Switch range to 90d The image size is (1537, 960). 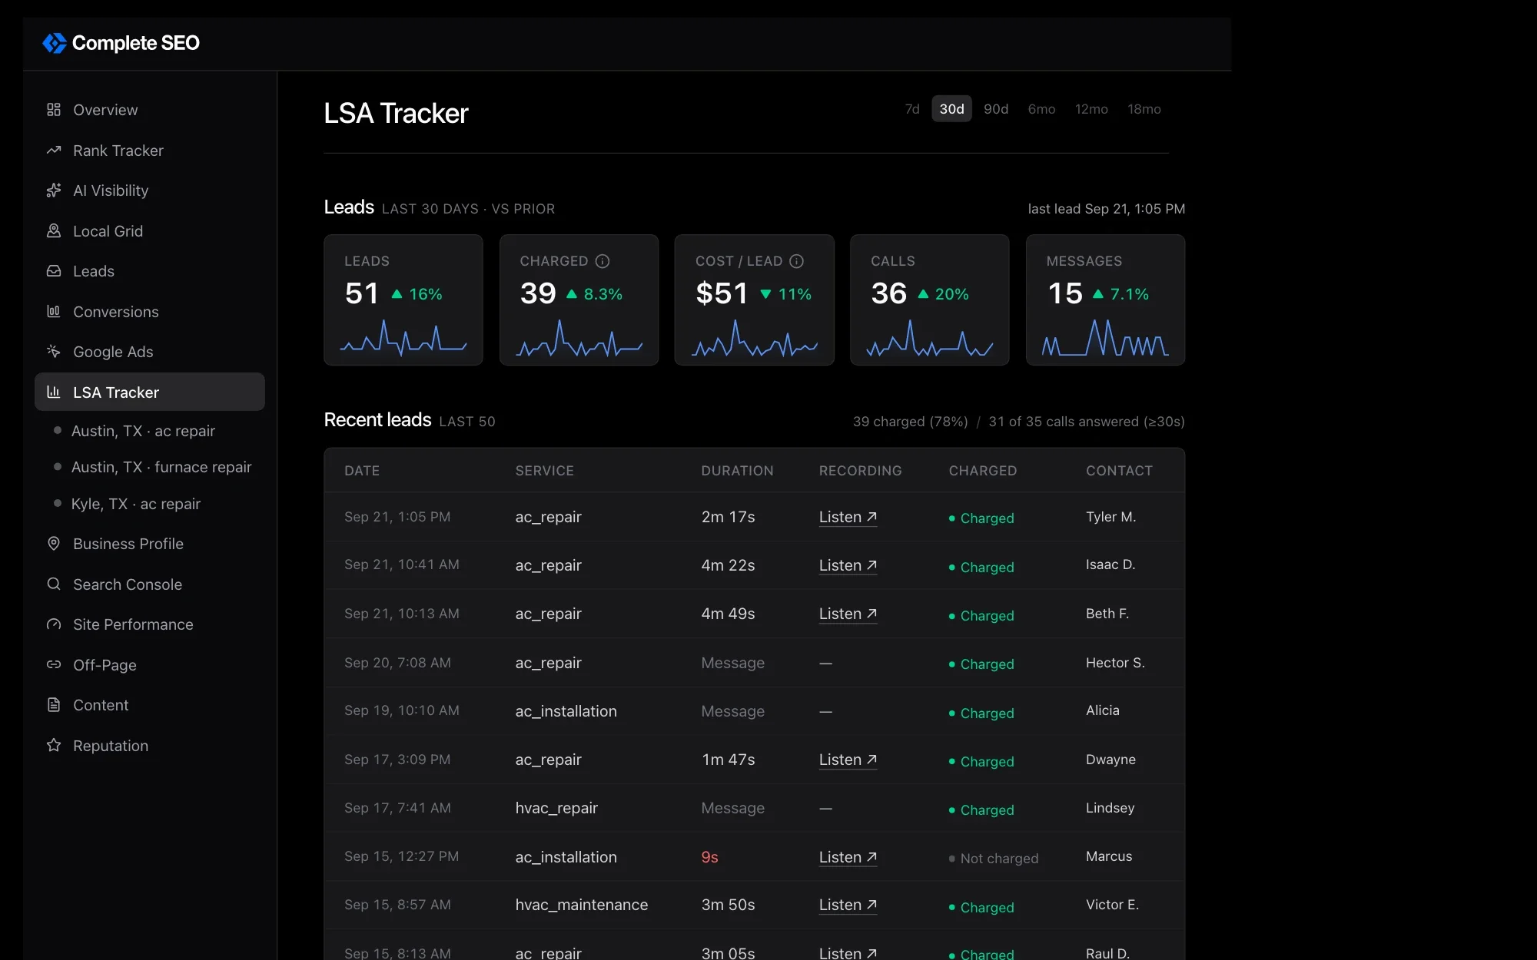[x=996, y=109]
